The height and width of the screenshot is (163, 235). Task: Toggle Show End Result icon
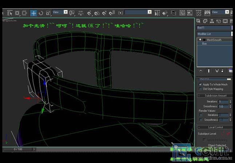pyautogui.click(x=209, y=71)
